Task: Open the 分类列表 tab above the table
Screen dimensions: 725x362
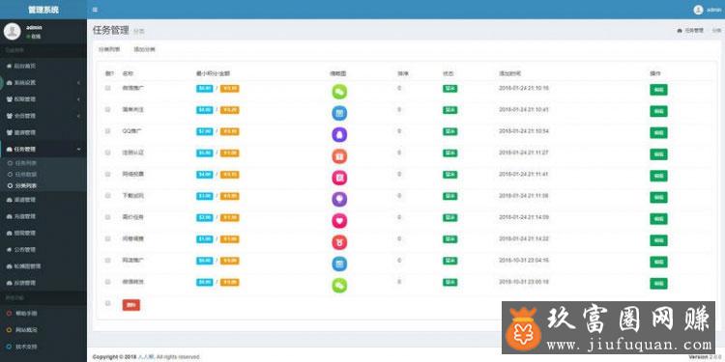Action: 109,49
